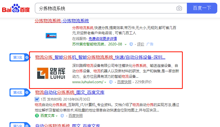Click the ZHONG company logo thumbnail
Screen dimensions: 220x127
[51, 36]
